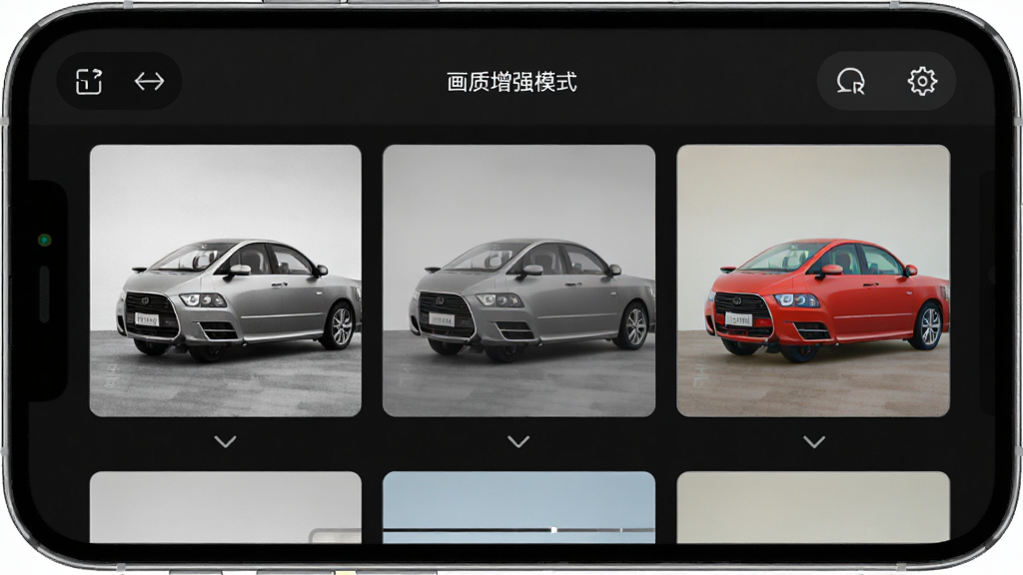Expand chevron under soft gray car
This screenshot has height=575, width=1023.
click(x=518, y=442)
